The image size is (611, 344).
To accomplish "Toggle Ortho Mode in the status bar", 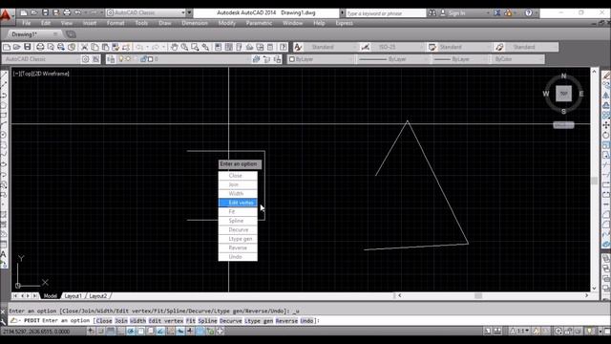I will (121, 332).
